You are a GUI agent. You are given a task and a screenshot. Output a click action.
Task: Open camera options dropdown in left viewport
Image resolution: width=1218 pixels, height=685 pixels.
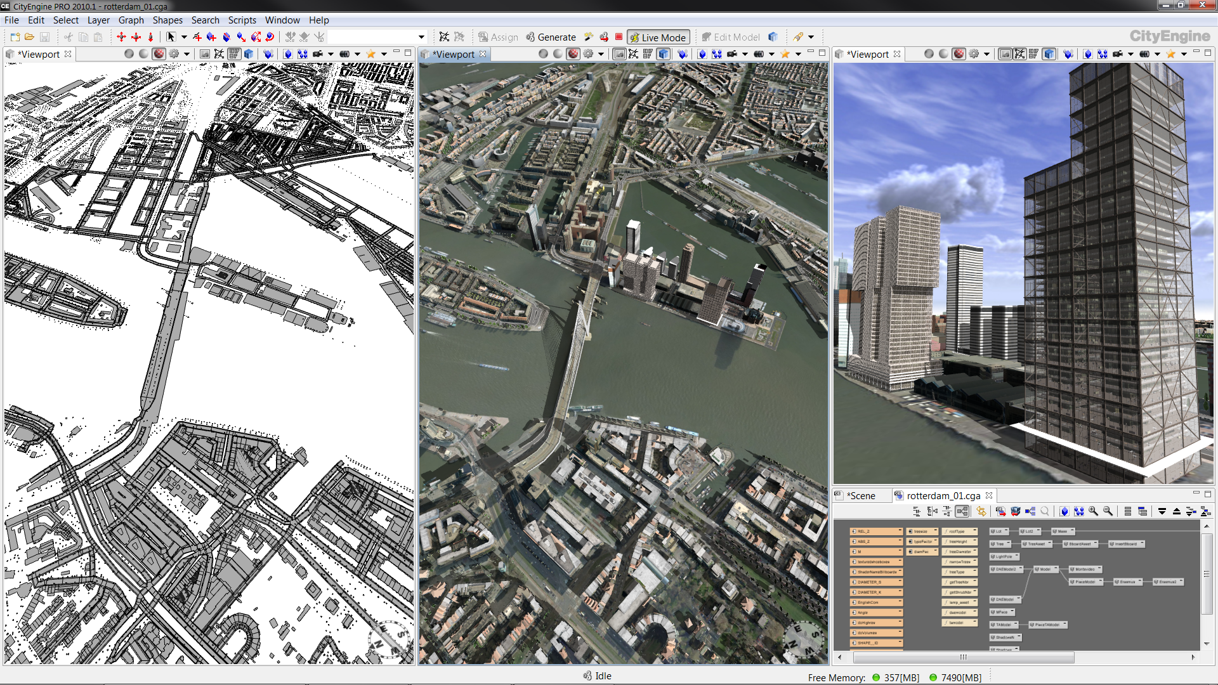[x=331, y=54]
